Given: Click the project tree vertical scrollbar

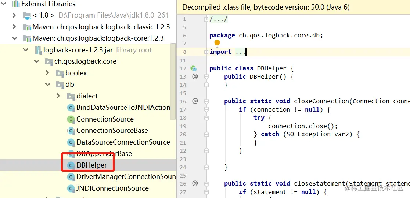Looking at the screenshot, I should point(173,81).
